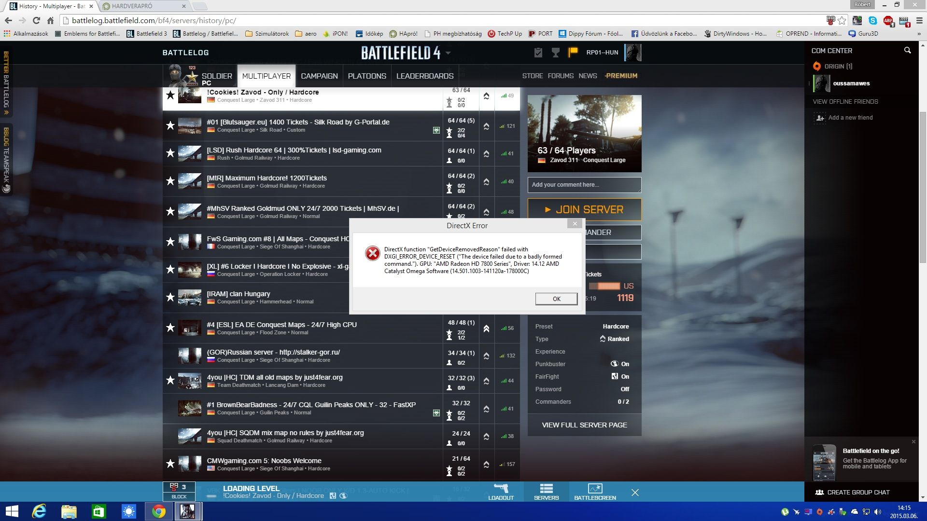Open the PLATOONS tab
This screenshot has height=521, width=927.
(367, 76)
